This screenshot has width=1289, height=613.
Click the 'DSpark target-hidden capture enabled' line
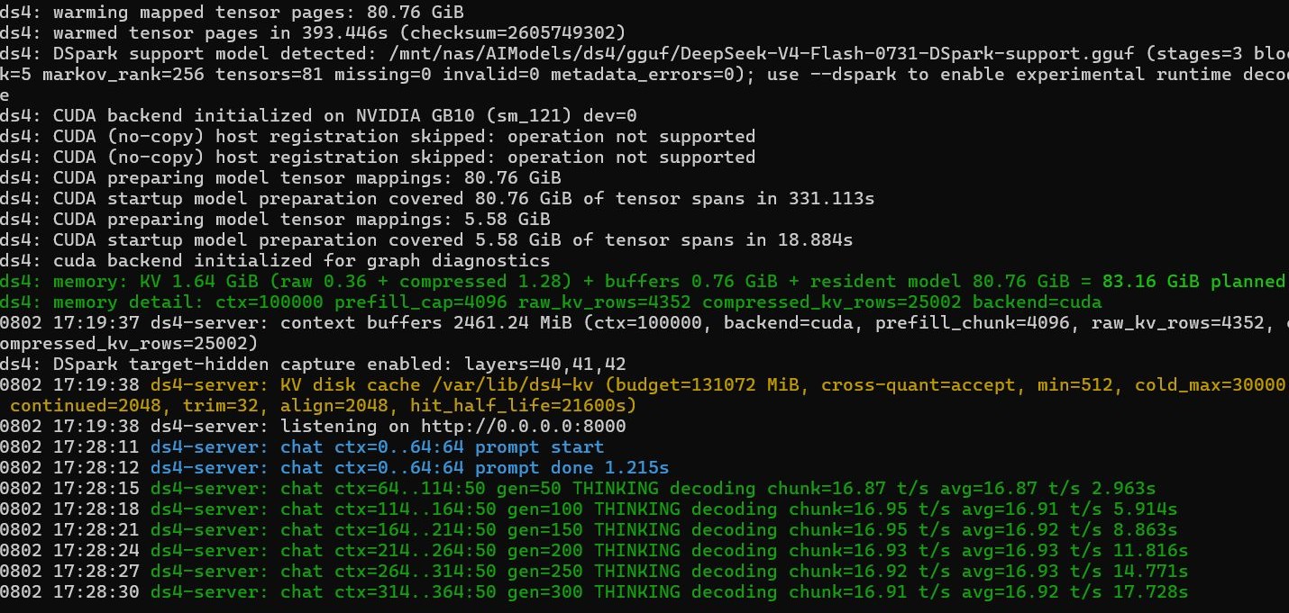click(313, 364)
